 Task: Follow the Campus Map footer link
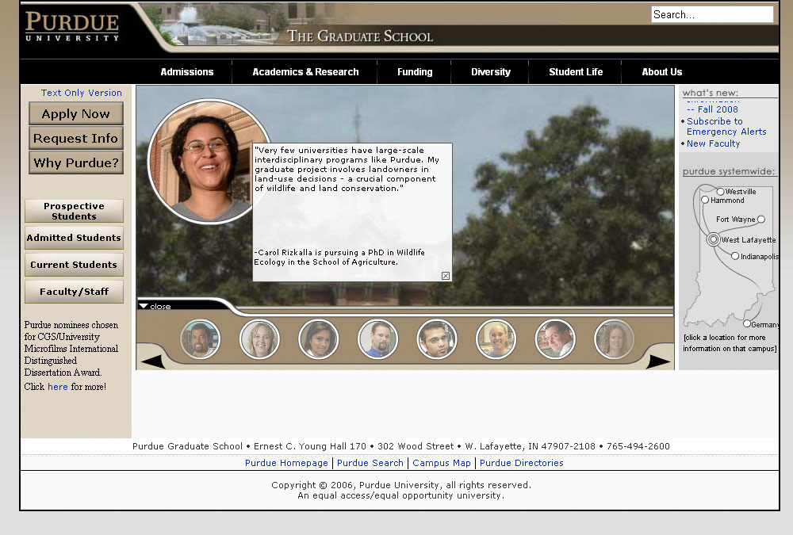click(442, 463)
